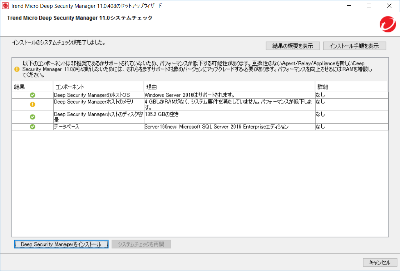Click the 結果 column header
The width and height of the screenshot is (400, 271).
click(x=33, y=87)
